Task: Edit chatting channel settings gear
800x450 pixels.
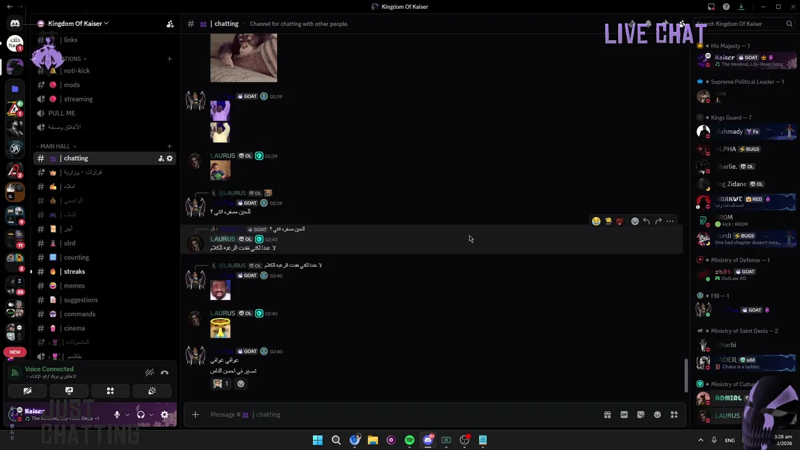Action: [169, 159]
